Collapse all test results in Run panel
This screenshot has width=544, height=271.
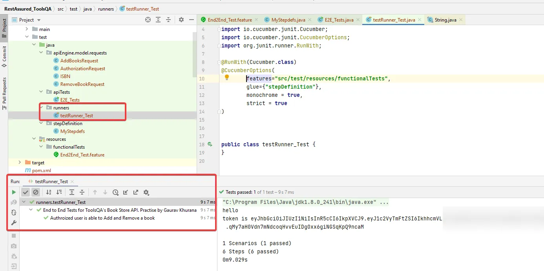pyautogui.click(x=82, y=192)
